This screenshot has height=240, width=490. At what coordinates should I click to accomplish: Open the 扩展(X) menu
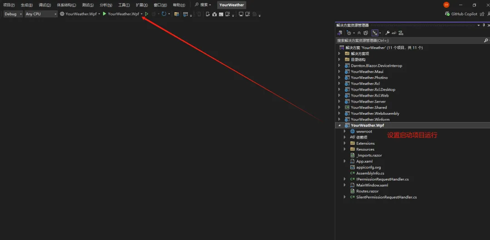pos(142,5)
